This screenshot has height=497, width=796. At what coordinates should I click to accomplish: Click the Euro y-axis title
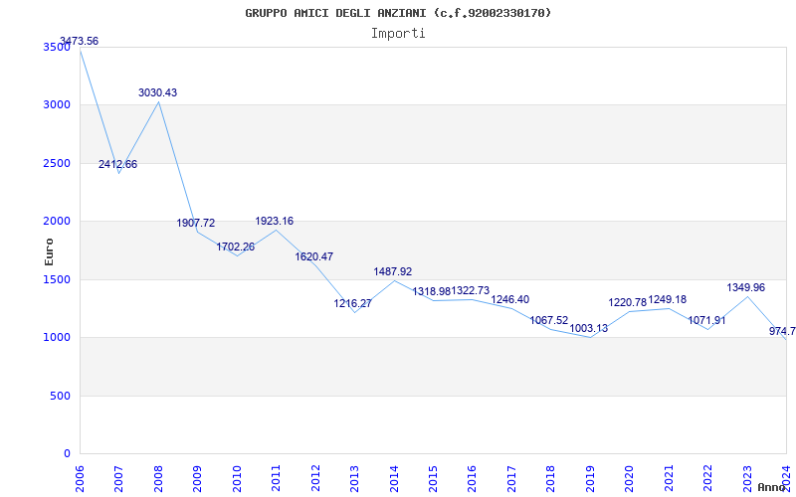pos(49,251)
